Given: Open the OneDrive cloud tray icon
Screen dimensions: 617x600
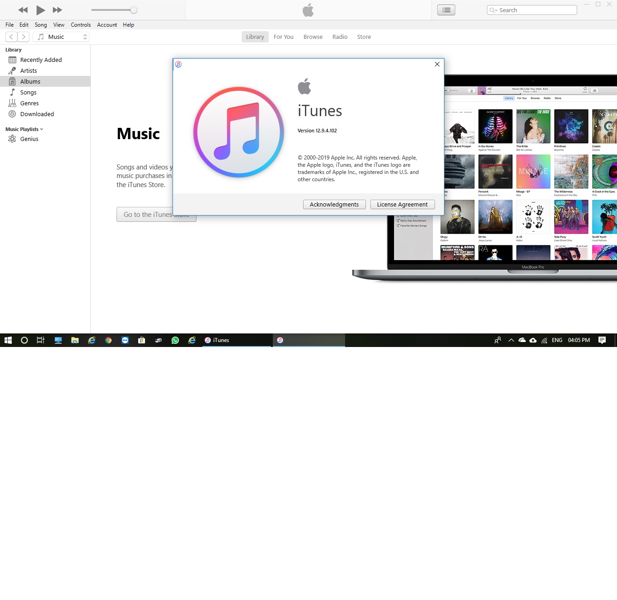Looking at the screenshot, I should tap(522, 340).
